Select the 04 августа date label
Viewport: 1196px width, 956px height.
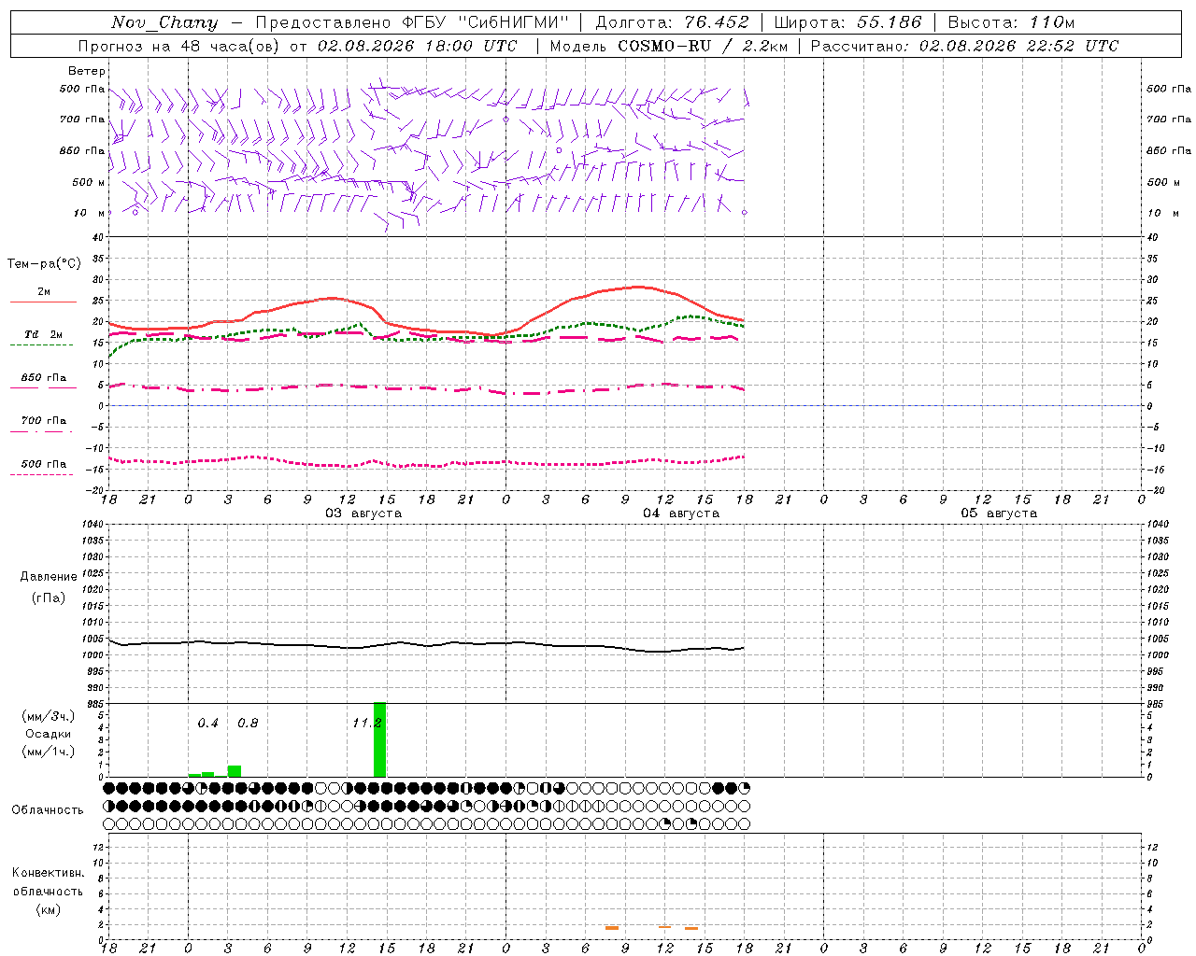point(680,513)
